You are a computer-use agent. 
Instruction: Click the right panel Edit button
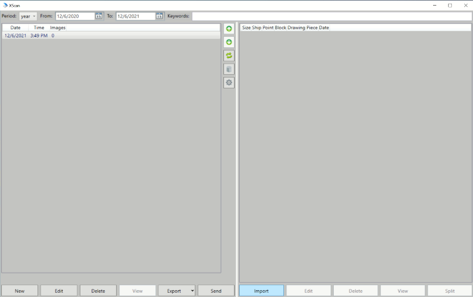coord(308,291)
